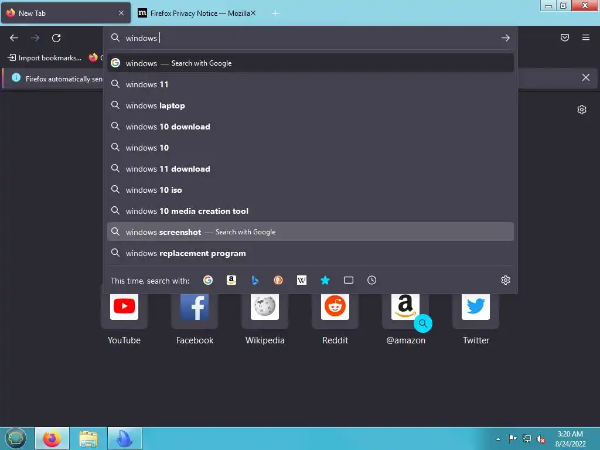Viewport: 600px width, 450px height.
Task: Click into the address bar text field
Action: click(310, 38)
